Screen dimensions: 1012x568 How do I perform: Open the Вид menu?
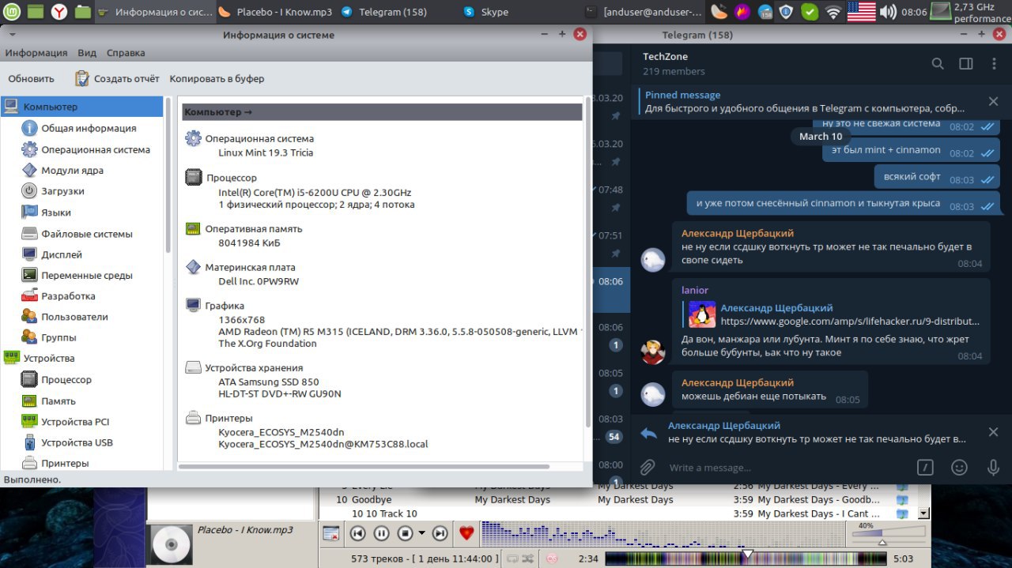pos(87,53)
